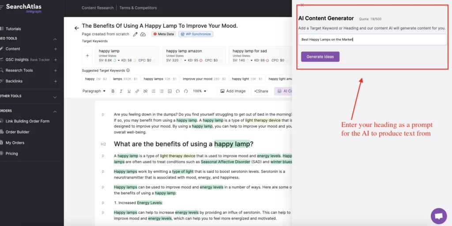The height and width of the screenshot is (226, 452).
Task: Open the Content Research tab
Action: (98, 8)
